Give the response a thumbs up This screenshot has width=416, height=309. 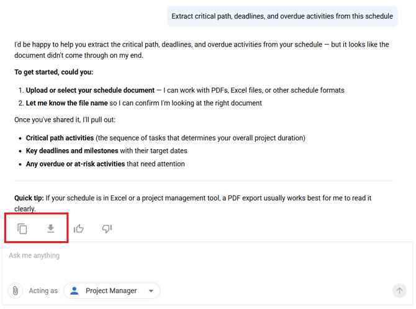click(79, 229)
